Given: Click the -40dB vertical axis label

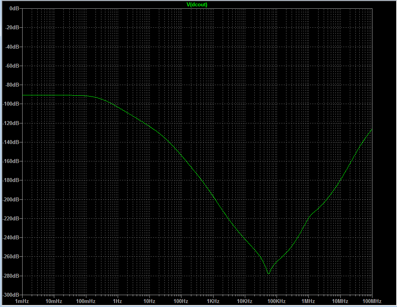Looking at the screenshot, I should pos(12,47).
